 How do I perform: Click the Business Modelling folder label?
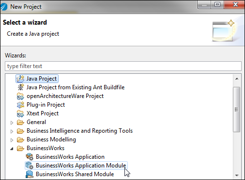pyautogui.click(x=51, y=139)
